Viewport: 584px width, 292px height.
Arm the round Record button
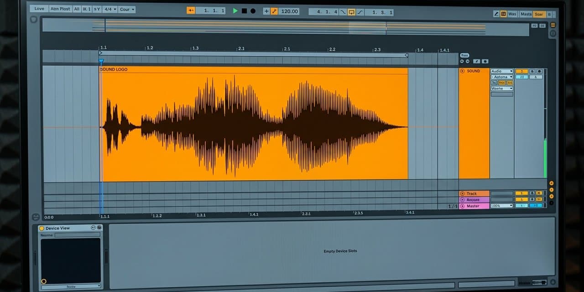[x=253, y=11]
